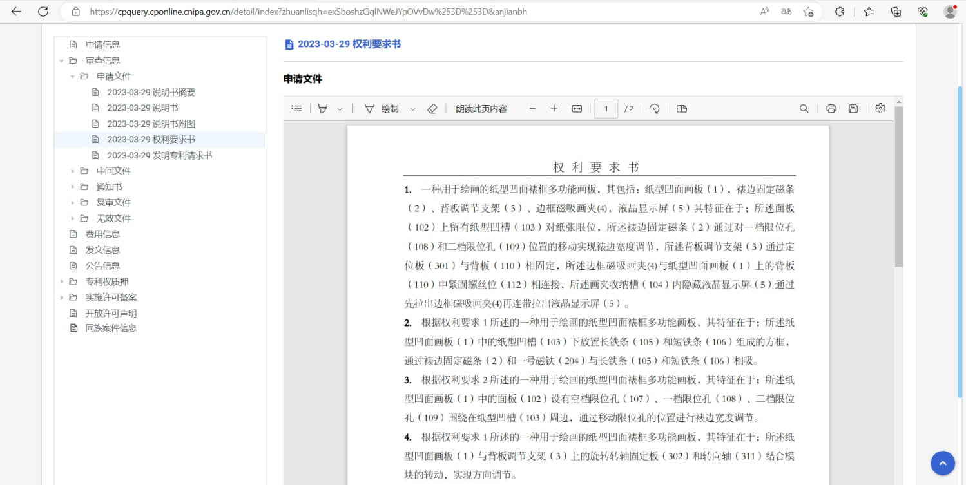Collapse the 审查信息 tree node

62,61
